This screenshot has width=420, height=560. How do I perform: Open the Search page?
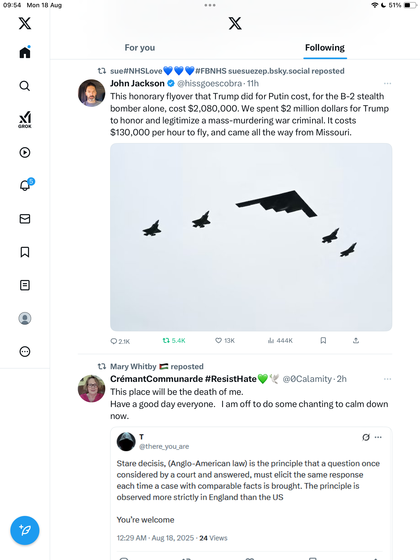pos(25,86)
